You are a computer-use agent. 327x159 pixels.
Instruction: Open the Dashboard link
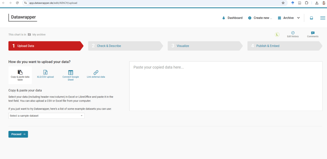point(232,18)
